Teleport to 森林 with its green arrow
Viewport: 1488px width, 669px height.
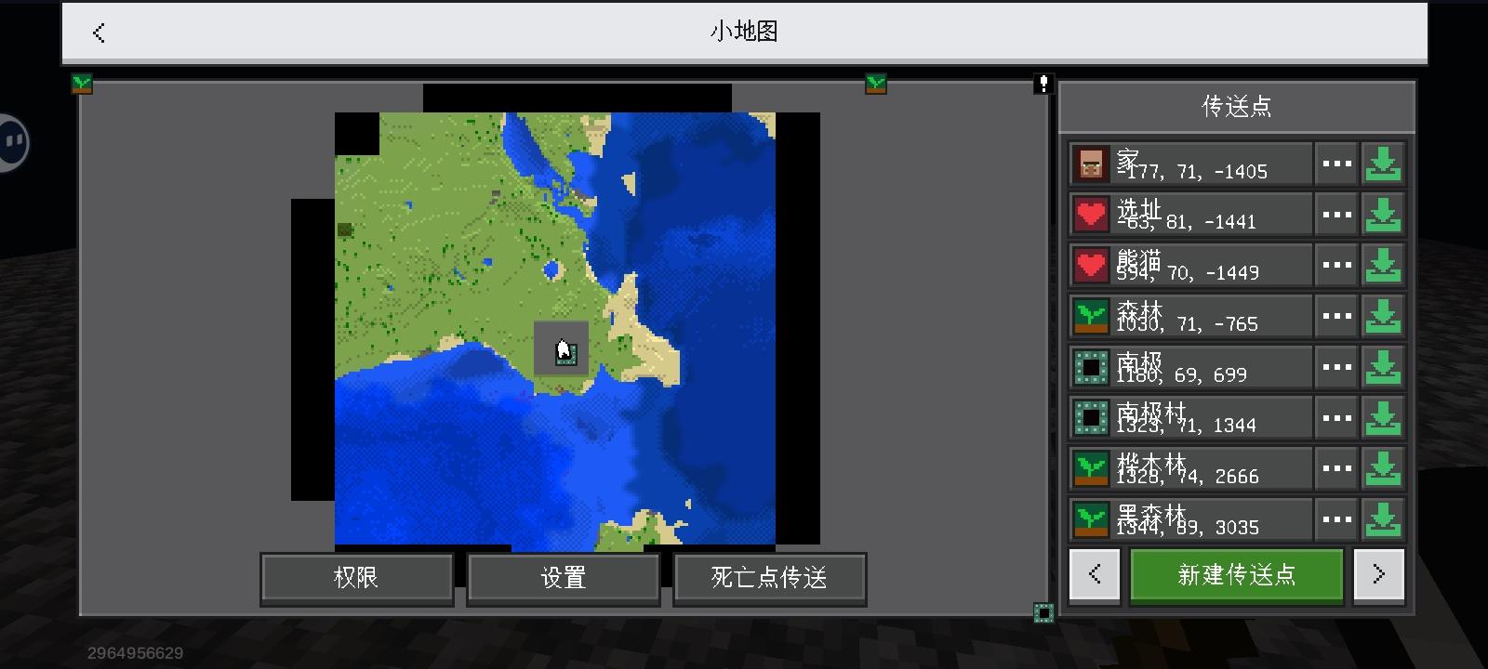[1383, 317]
